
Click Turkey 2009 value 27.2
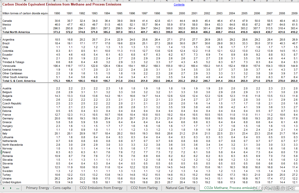coord(295,175)
